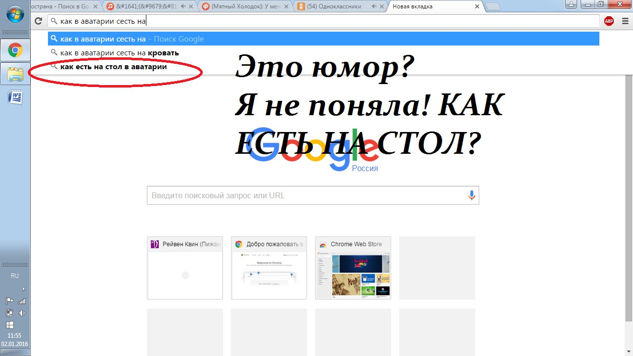Screen dimensions: 633x356
Task: Open the network signal tray icon
Action: (21, 301)
